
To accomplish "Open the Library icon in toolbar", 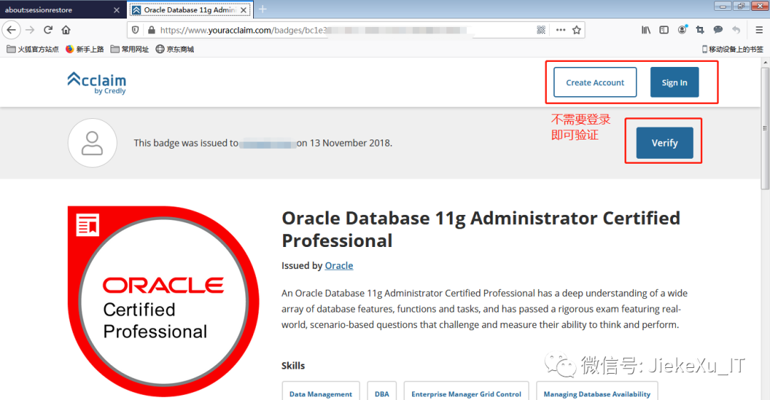I will [x=646, y=30].
